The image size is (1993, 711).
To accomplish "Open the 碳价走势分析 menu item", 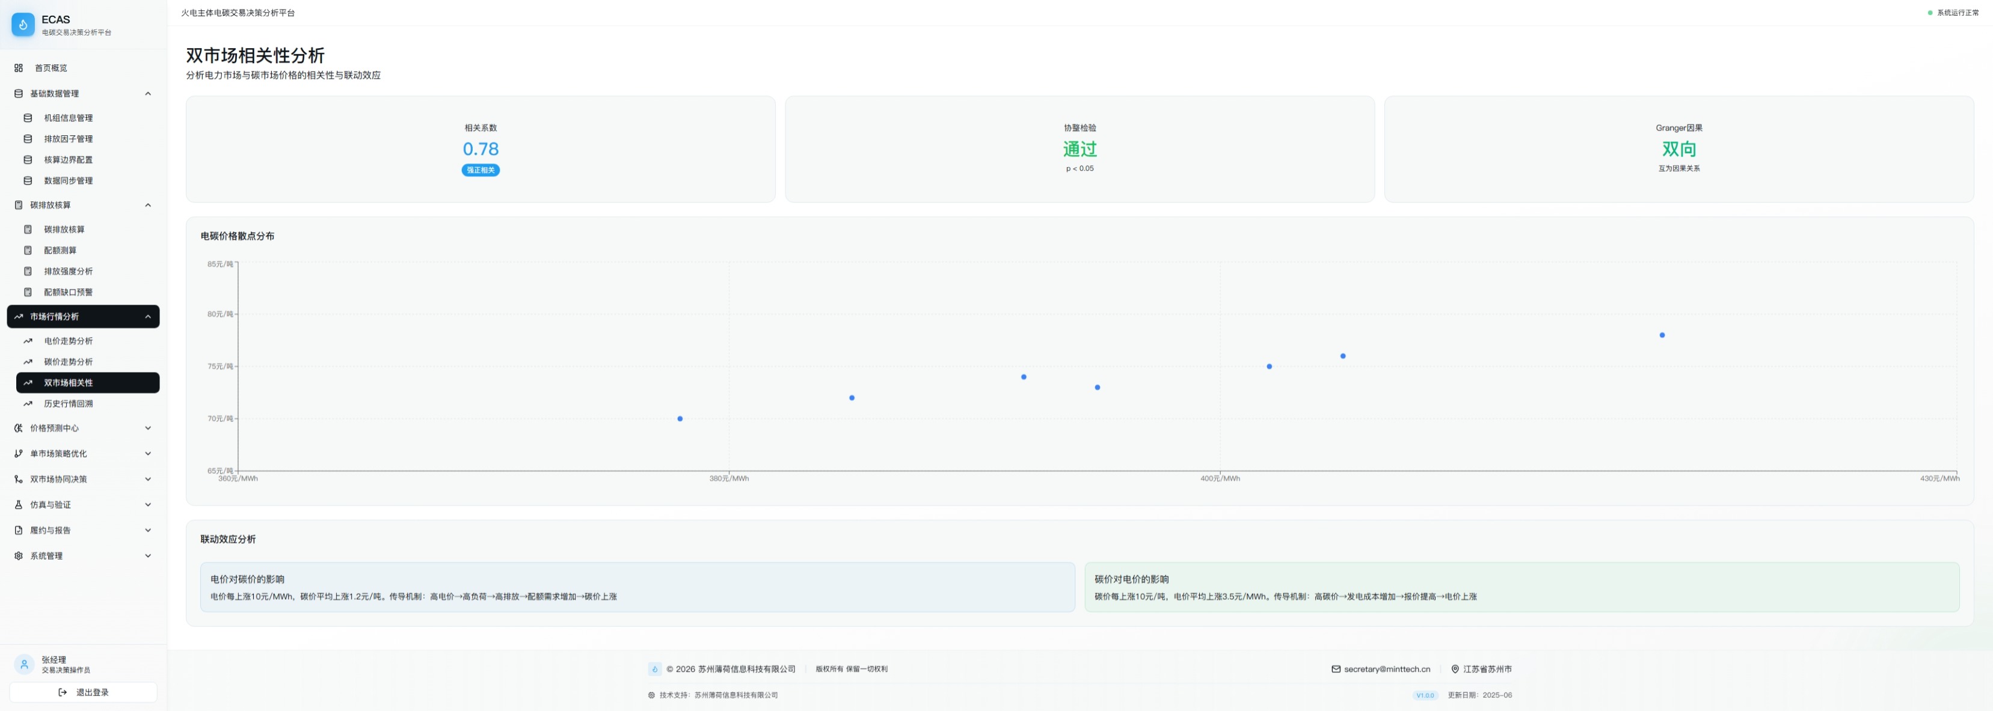I will click(x=68, y=362).
